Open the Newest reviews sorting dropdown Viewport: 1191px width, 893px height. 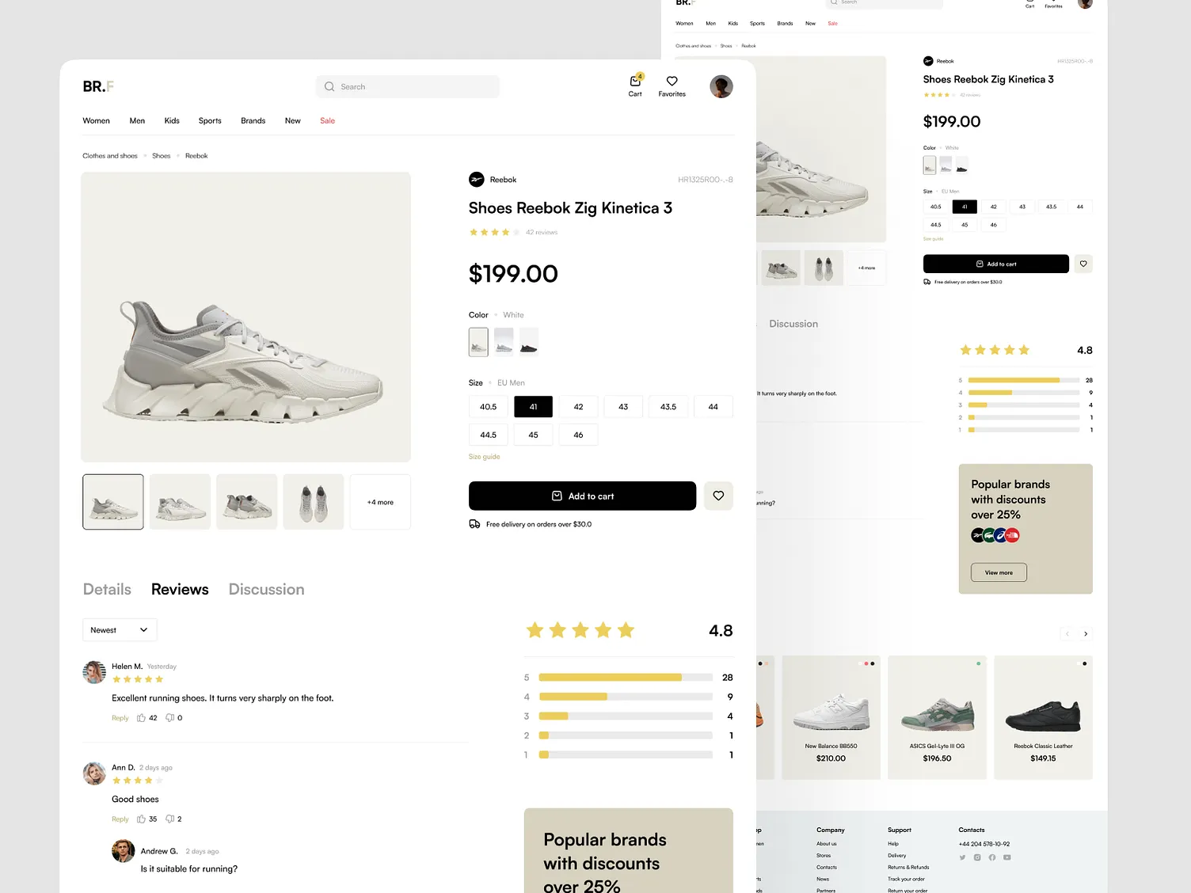point(119,629)
